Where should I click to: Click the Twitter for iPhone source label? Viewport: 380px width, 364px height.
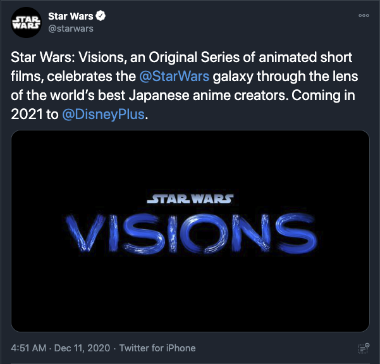(x=157, y=348)
